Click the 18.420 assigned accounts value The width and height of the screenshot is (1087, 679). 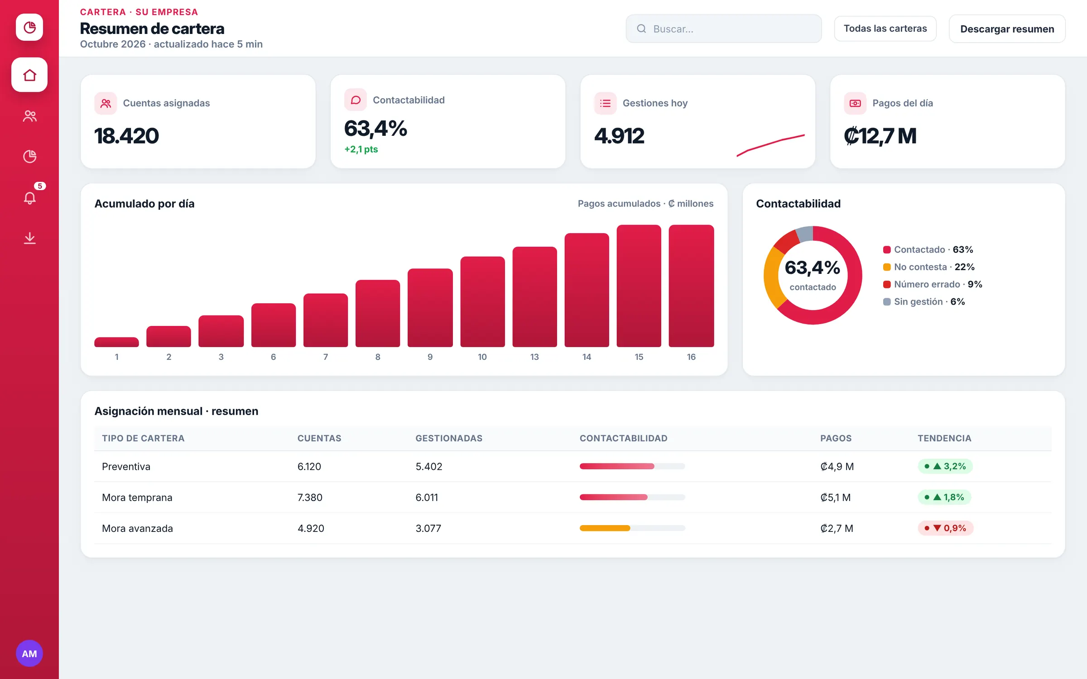[x=126, y=136]
